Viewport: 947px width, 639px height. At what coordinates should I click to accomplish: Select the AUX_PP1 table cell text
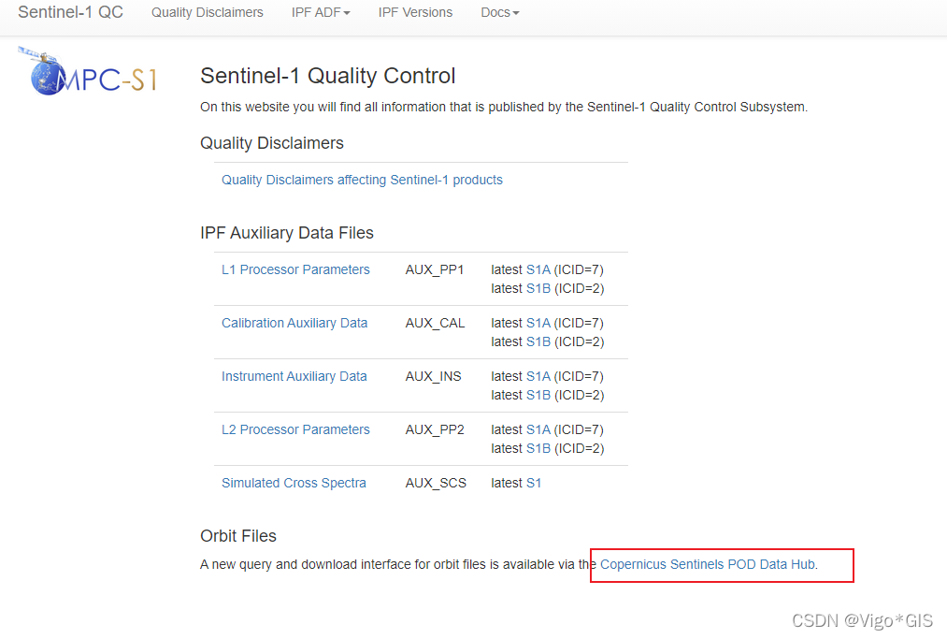(435, 269)
